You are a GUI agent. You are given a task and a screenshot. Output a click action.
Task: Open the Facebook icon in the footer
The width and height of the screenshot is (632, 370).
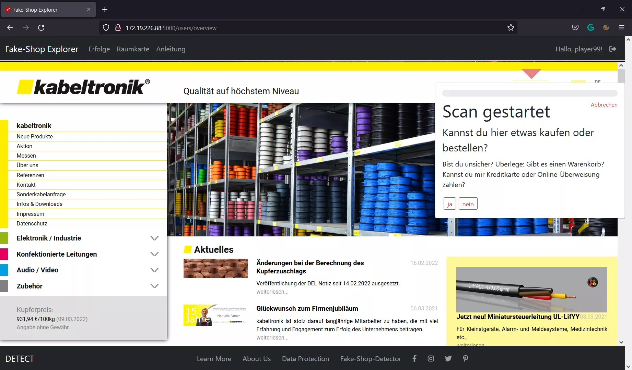click(414, 358)
